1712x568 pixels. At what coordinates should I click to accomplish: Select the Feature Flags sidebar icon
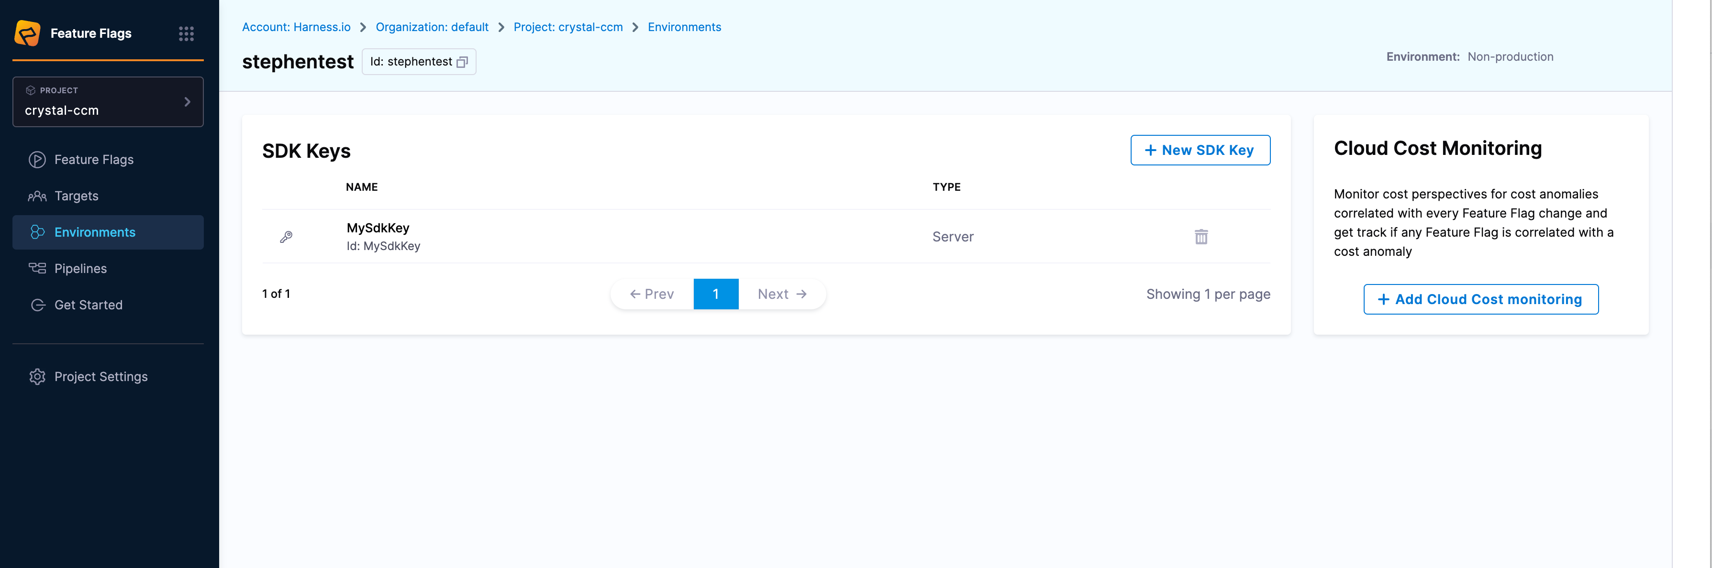click(38, 159)
